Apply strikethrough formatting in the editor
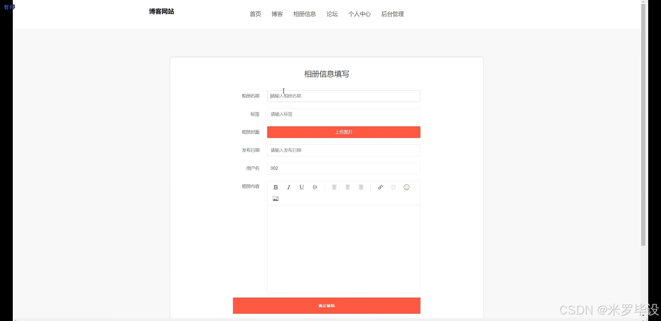The image size is (661, 321). pyautogui.click(x=315, y=187)
